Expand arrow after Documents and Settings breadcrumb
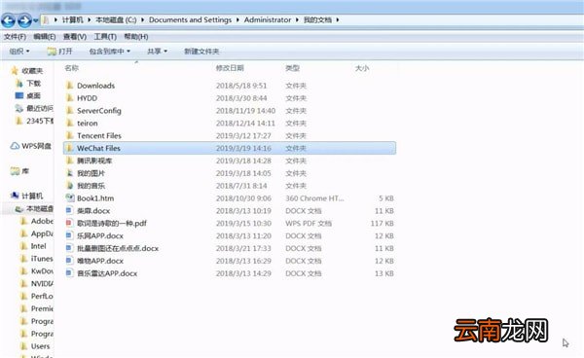 237,20
